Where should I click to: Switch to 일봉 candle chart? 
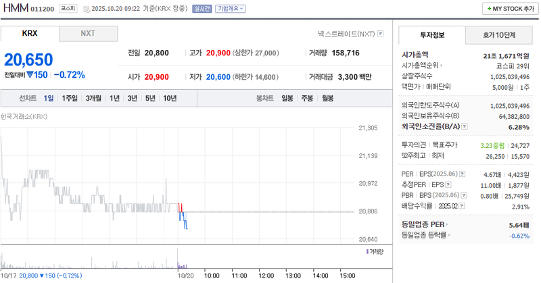[287, 99]
